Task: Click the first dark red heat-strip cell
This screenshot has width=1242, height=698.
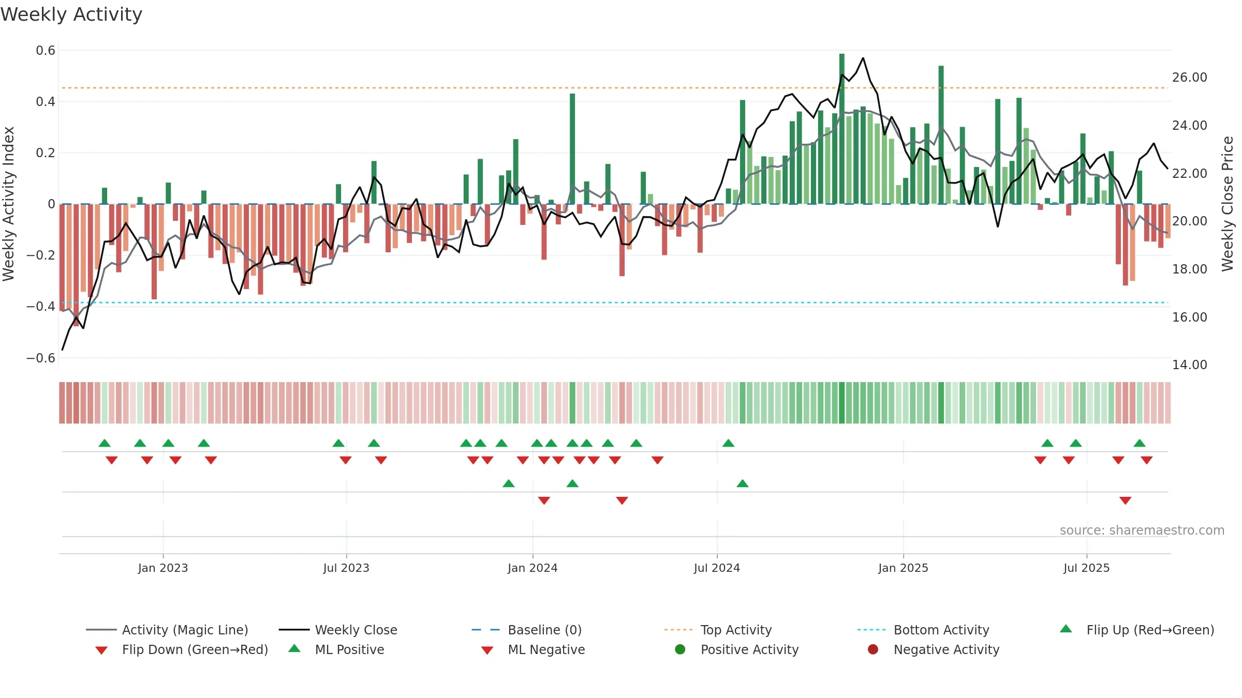Action: tap(62, 403)
